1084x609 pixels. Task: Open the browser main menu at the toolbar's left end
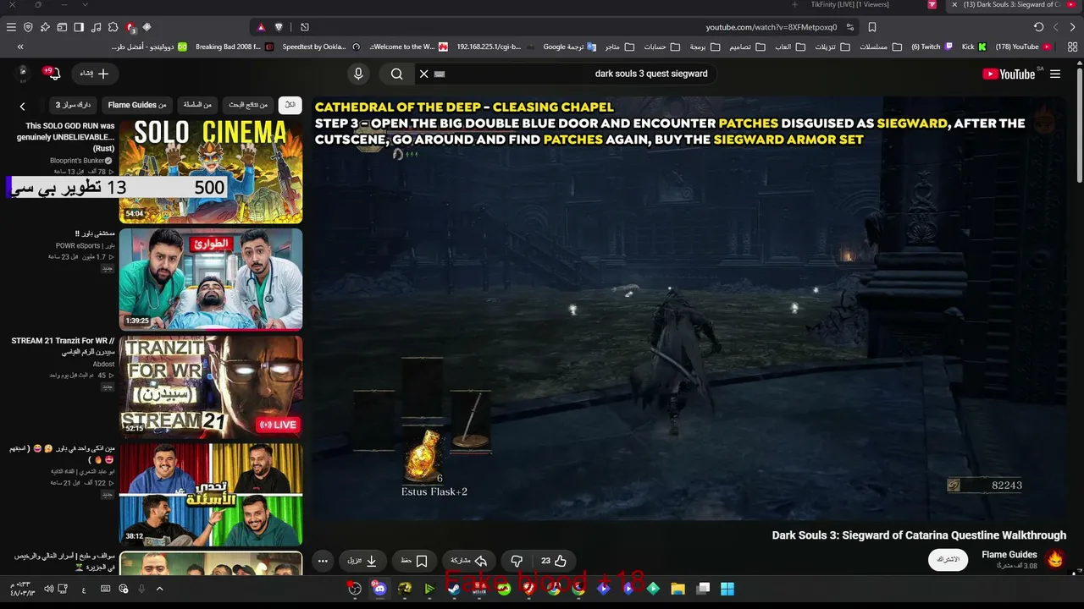[x=11, y=27]
